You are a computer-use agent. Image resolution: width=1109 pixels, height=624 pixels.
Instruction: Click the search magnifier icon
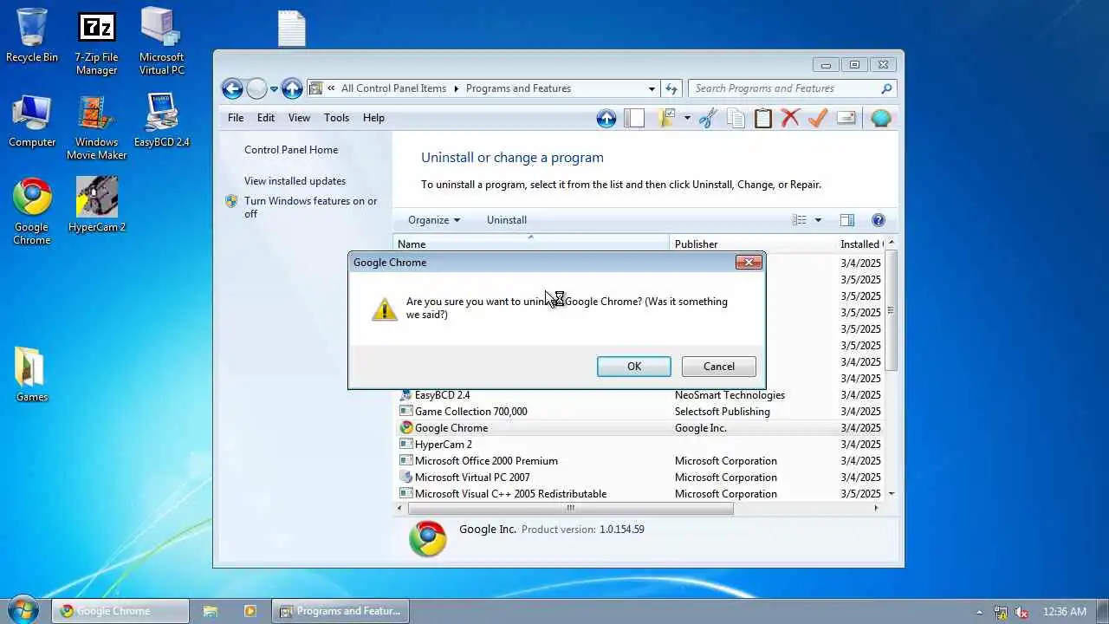(886, 88)
